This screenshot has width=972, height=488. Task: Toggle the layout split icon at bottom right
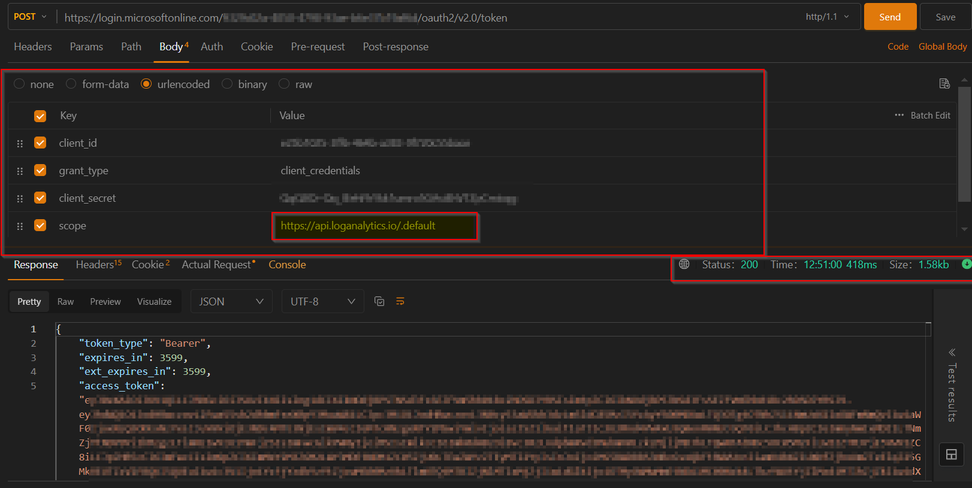tap(951, 454)
